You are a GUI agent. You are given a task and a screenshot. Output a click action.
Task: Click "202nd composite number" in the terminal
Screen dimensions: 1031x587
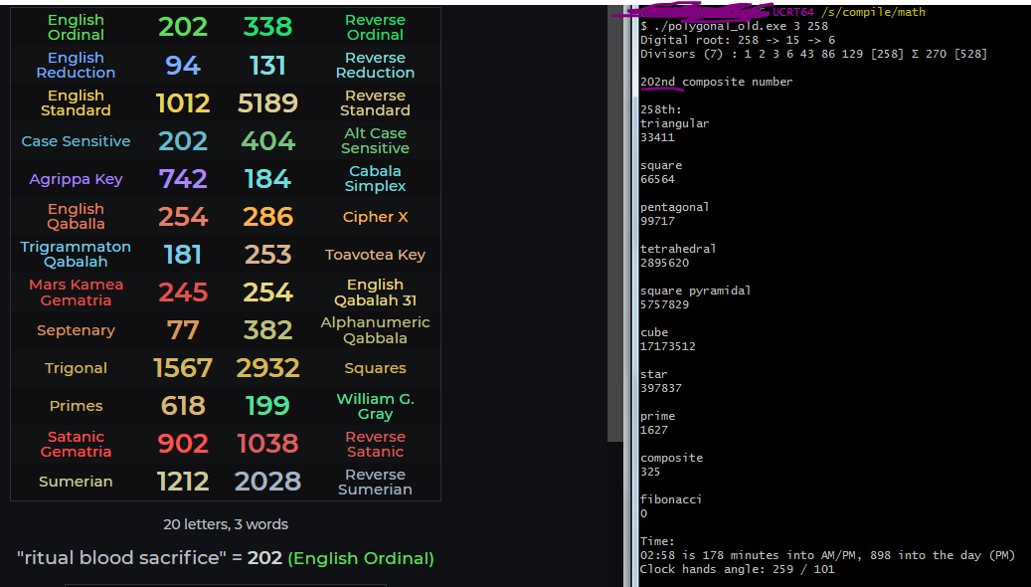click(716, 82)
